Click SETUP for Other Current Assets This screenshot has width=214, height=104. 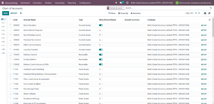pyautogui.click(x=204, y=45)
